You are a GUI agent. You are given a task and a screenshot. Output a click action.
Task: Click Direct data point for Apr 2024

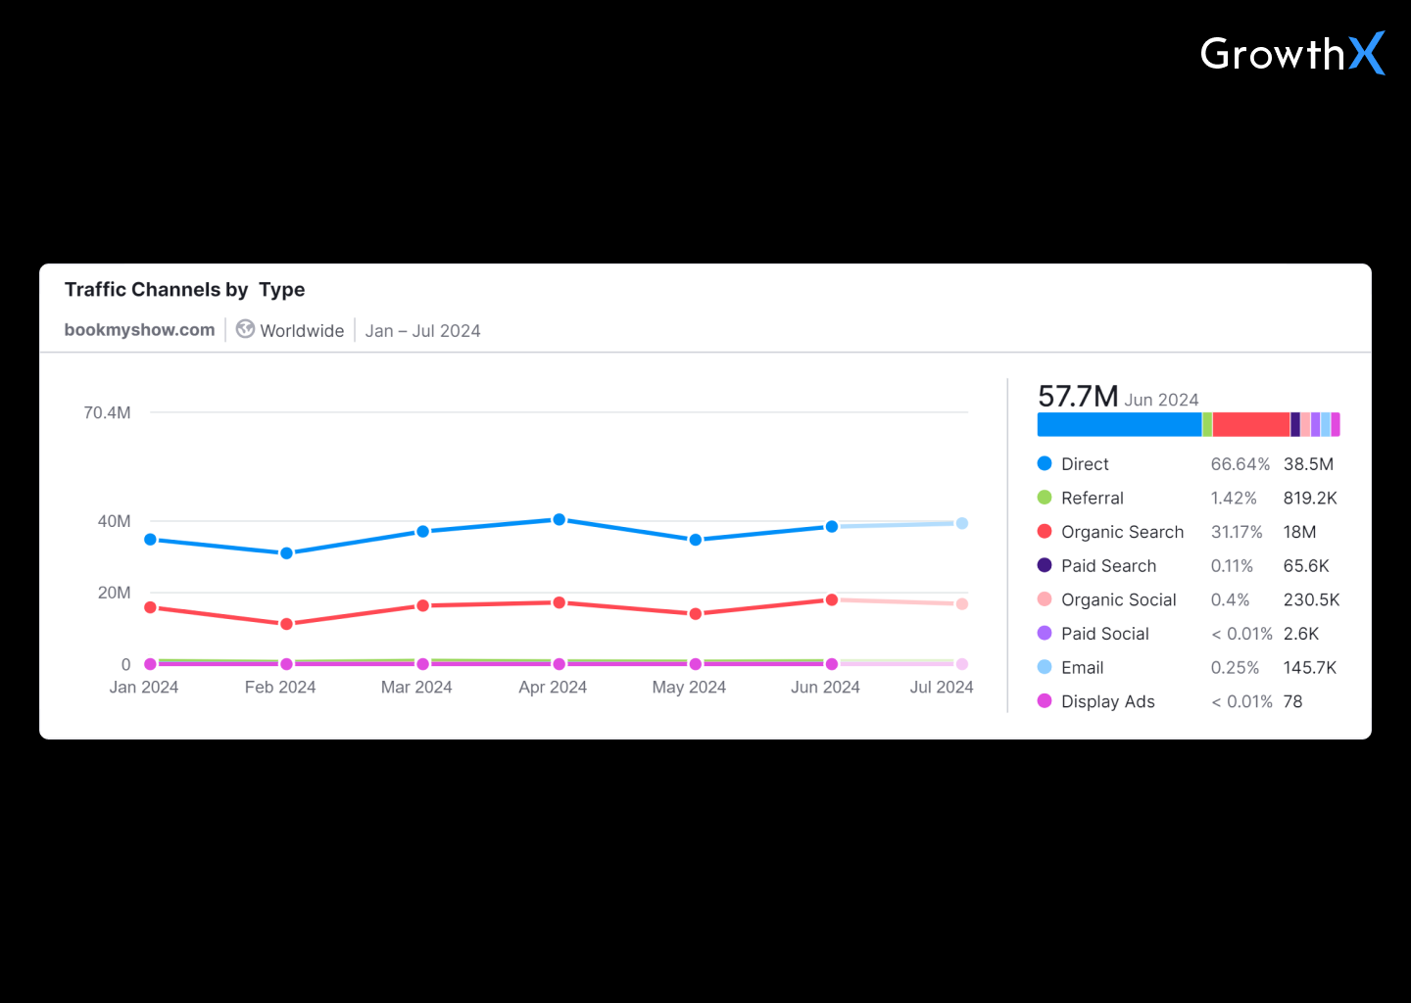559,519
